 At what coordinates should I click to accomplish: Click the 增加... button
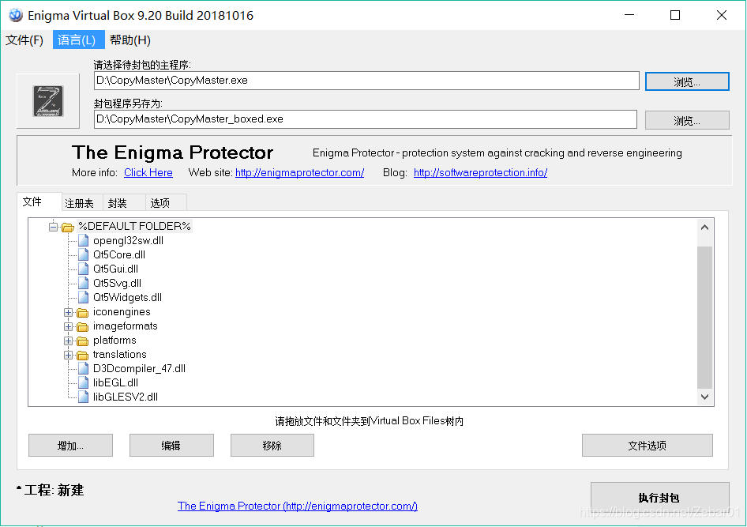tap(70, 446)
